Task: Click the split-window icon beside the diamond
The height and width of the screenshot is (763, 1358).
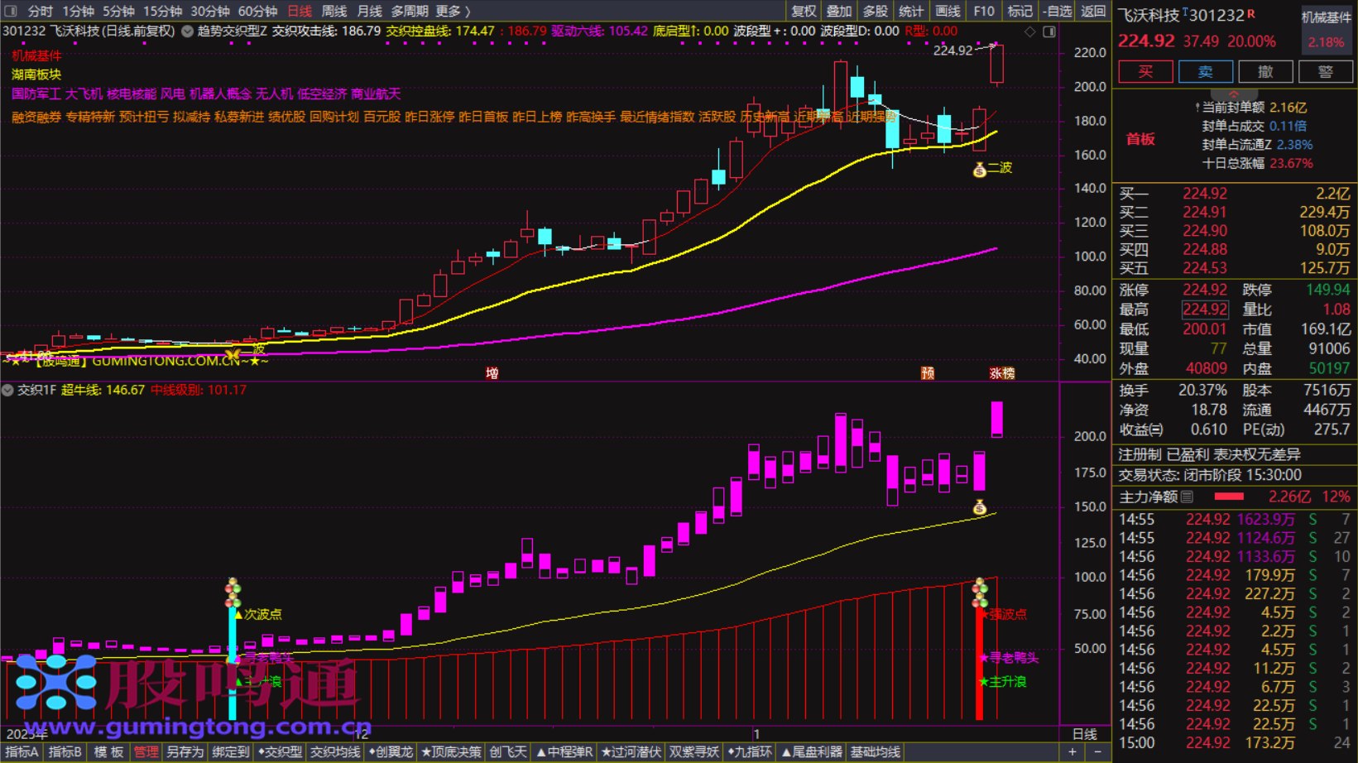Action: [1048, 31]
